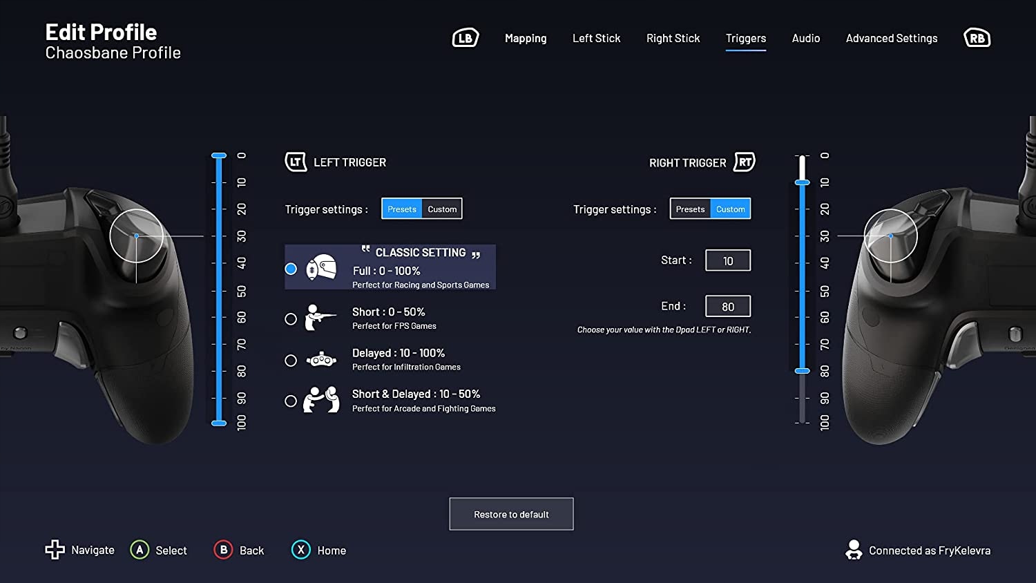Click the RB bumper icon
Screen dimensions: 1036x583
(977, 38)
